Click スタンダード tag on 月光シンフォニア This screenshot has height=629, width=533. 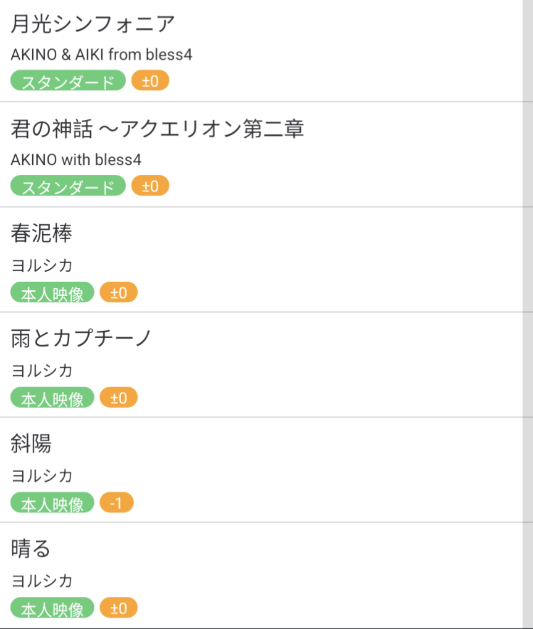point(68,82)
